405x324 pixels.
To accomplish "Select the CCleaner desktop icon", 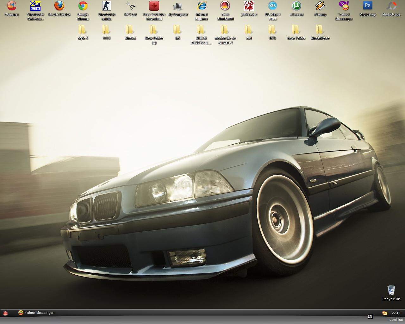I will (x=12, y=6).
